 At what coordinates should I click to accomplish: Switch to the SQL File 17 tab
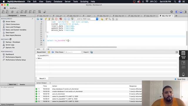151,16
